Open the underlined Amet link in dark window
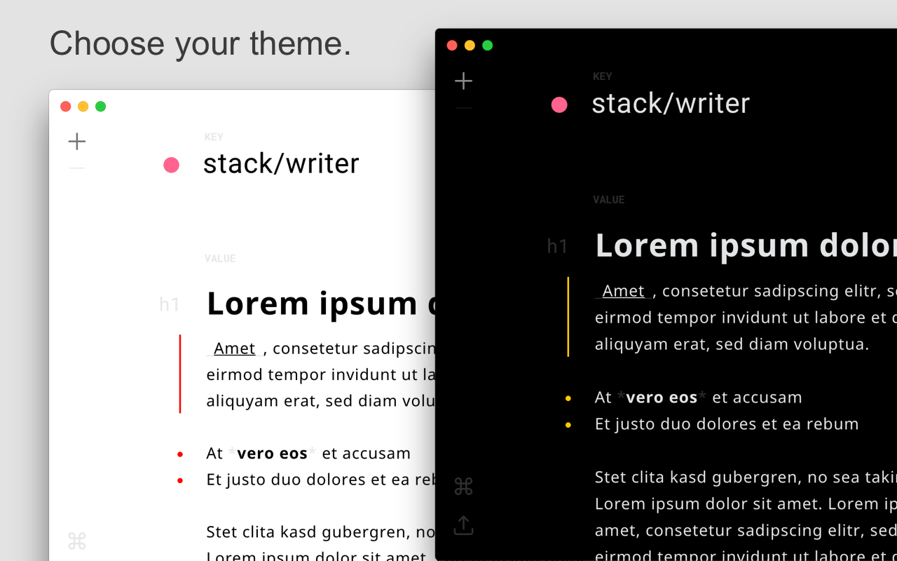 (623, 290)
